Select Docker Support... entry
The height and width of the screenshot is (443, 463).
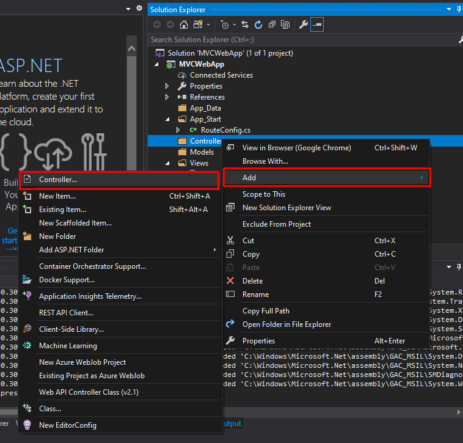tap(120, 280)
